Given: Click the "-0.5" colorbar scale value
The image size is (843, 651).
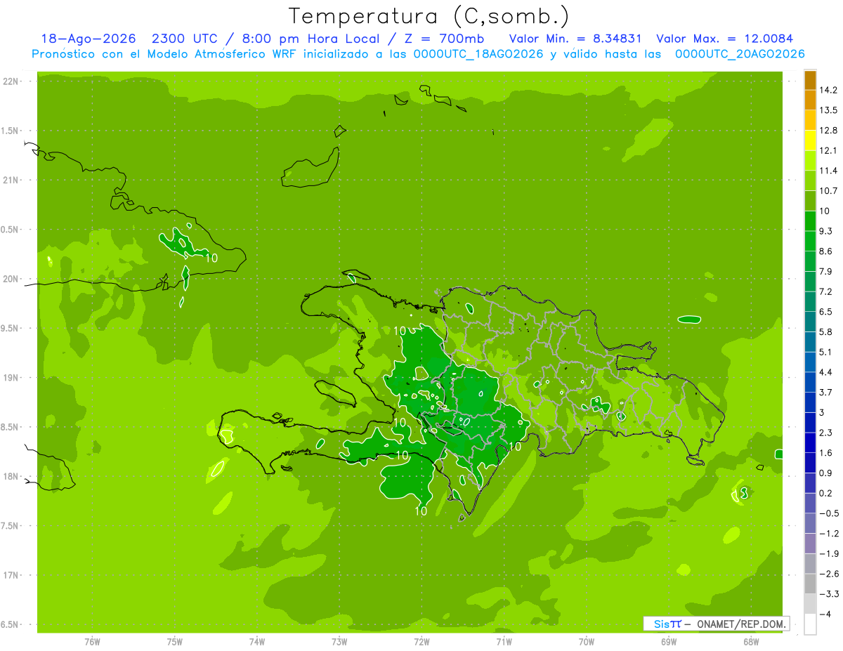Looking at the screenshot, I should pos(829,513).
